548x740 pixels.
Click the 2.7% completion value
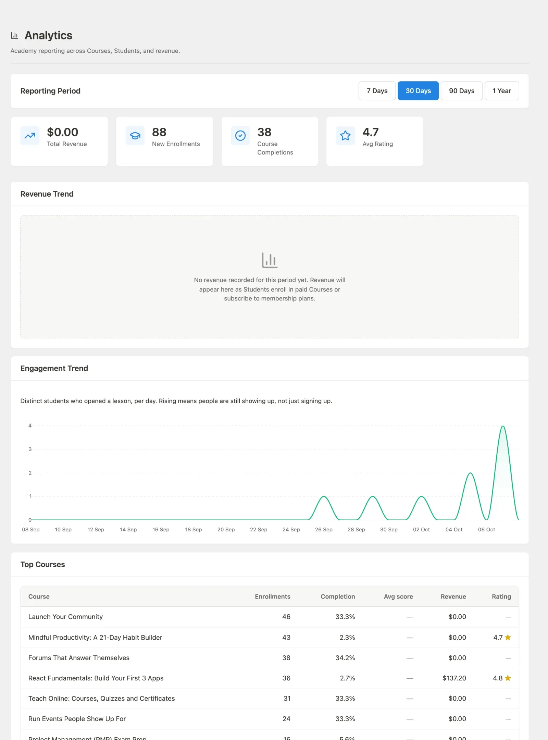(x=347, y=678)
